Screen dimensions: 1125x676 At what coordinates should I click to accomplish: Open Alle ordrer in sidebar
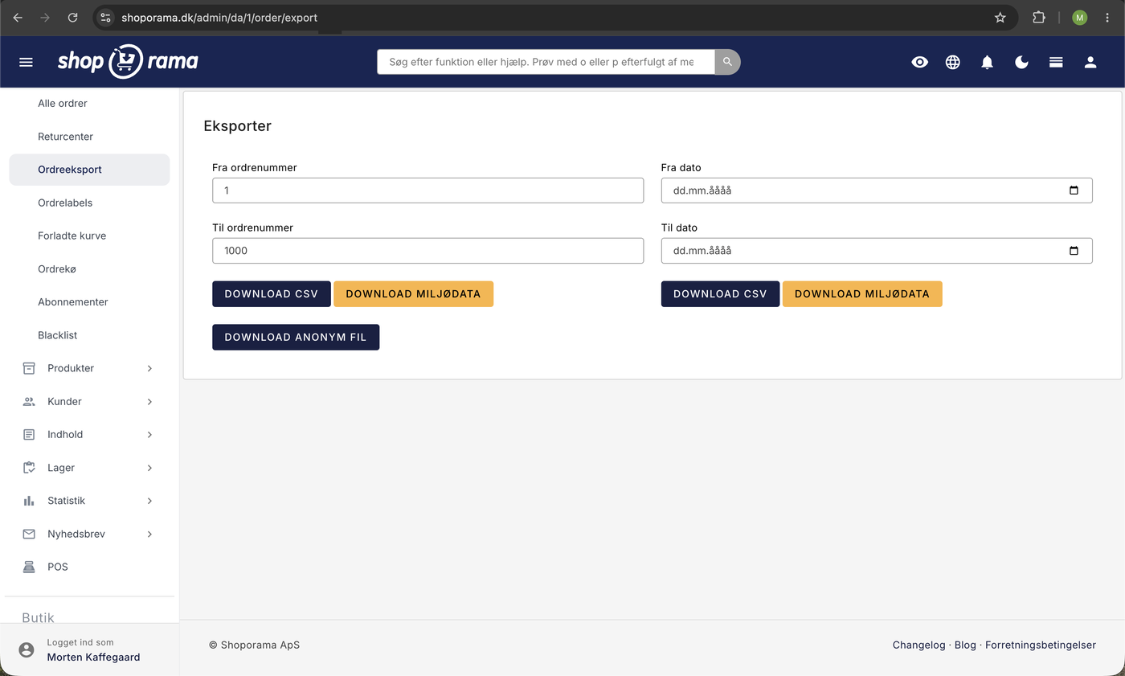[x=89, y=104]
